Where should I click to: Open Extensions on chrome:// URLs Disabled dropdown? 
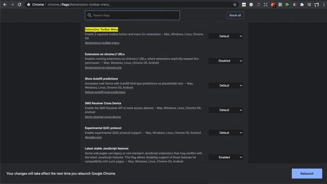[x=226, y=61]
